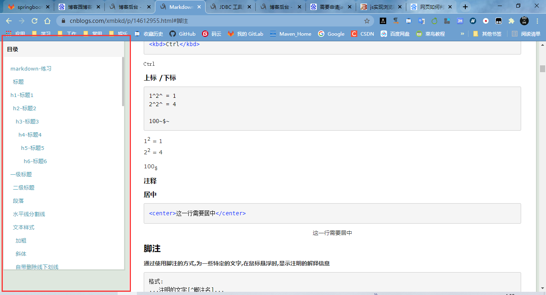Screen dimensions: 546x295
Task: Open the Maven_Home bookmark
Action: (290, 34)
